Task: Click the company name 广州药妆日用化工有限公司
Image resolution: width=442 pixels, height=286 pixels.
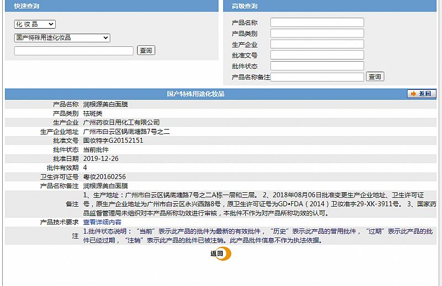Action: coord(121,122)
